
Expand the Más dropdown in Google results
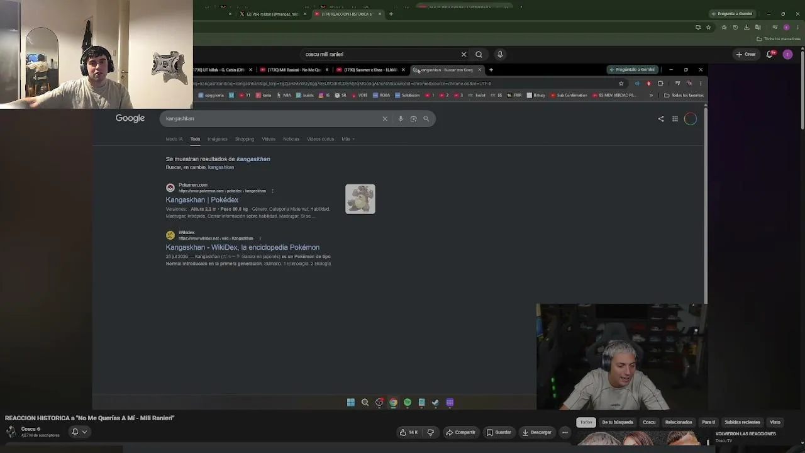(x=348, y=139)
